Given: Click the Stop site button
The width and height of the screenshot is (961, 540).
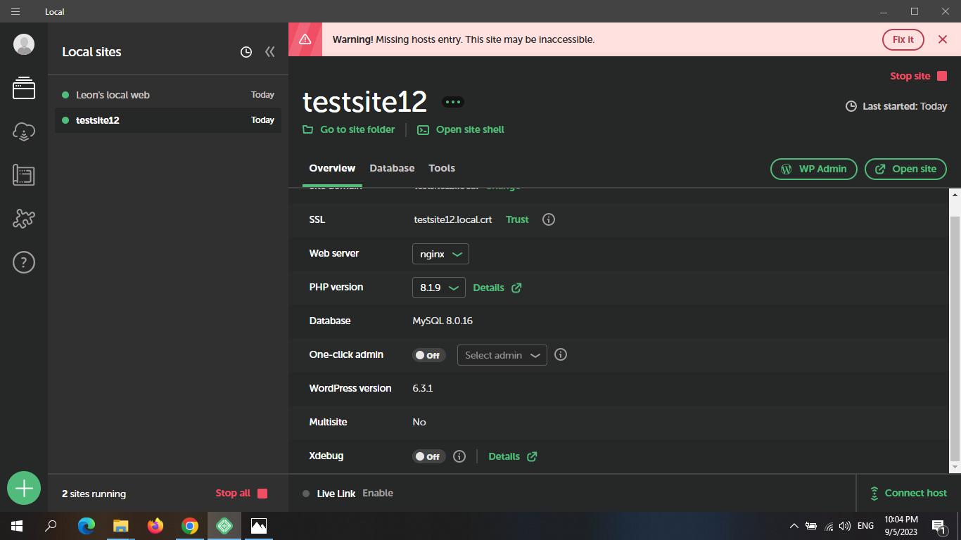Looking at the screenshot, I should coord(919,76).
